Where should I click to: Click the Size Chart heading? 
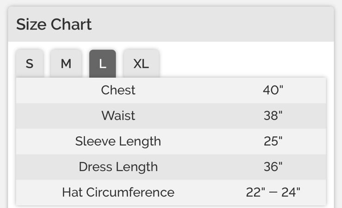(54, 24)
